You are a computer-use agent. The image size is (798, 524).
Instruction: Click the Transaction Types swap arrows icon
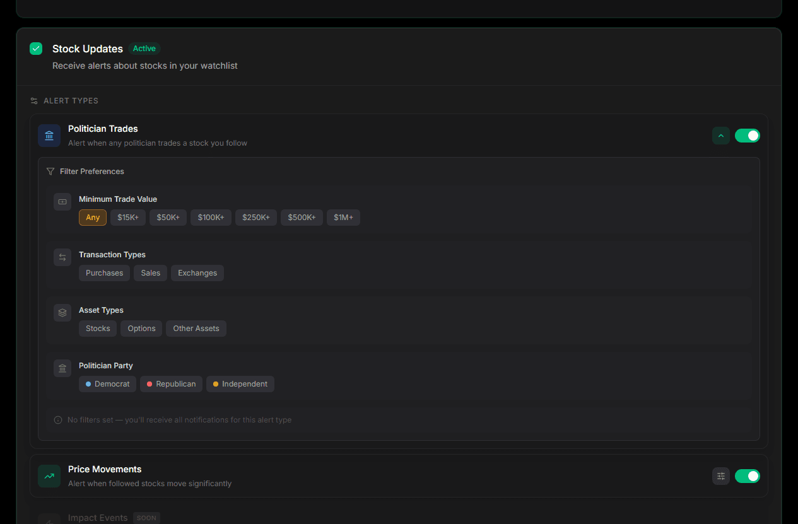[x=62, y=257]
